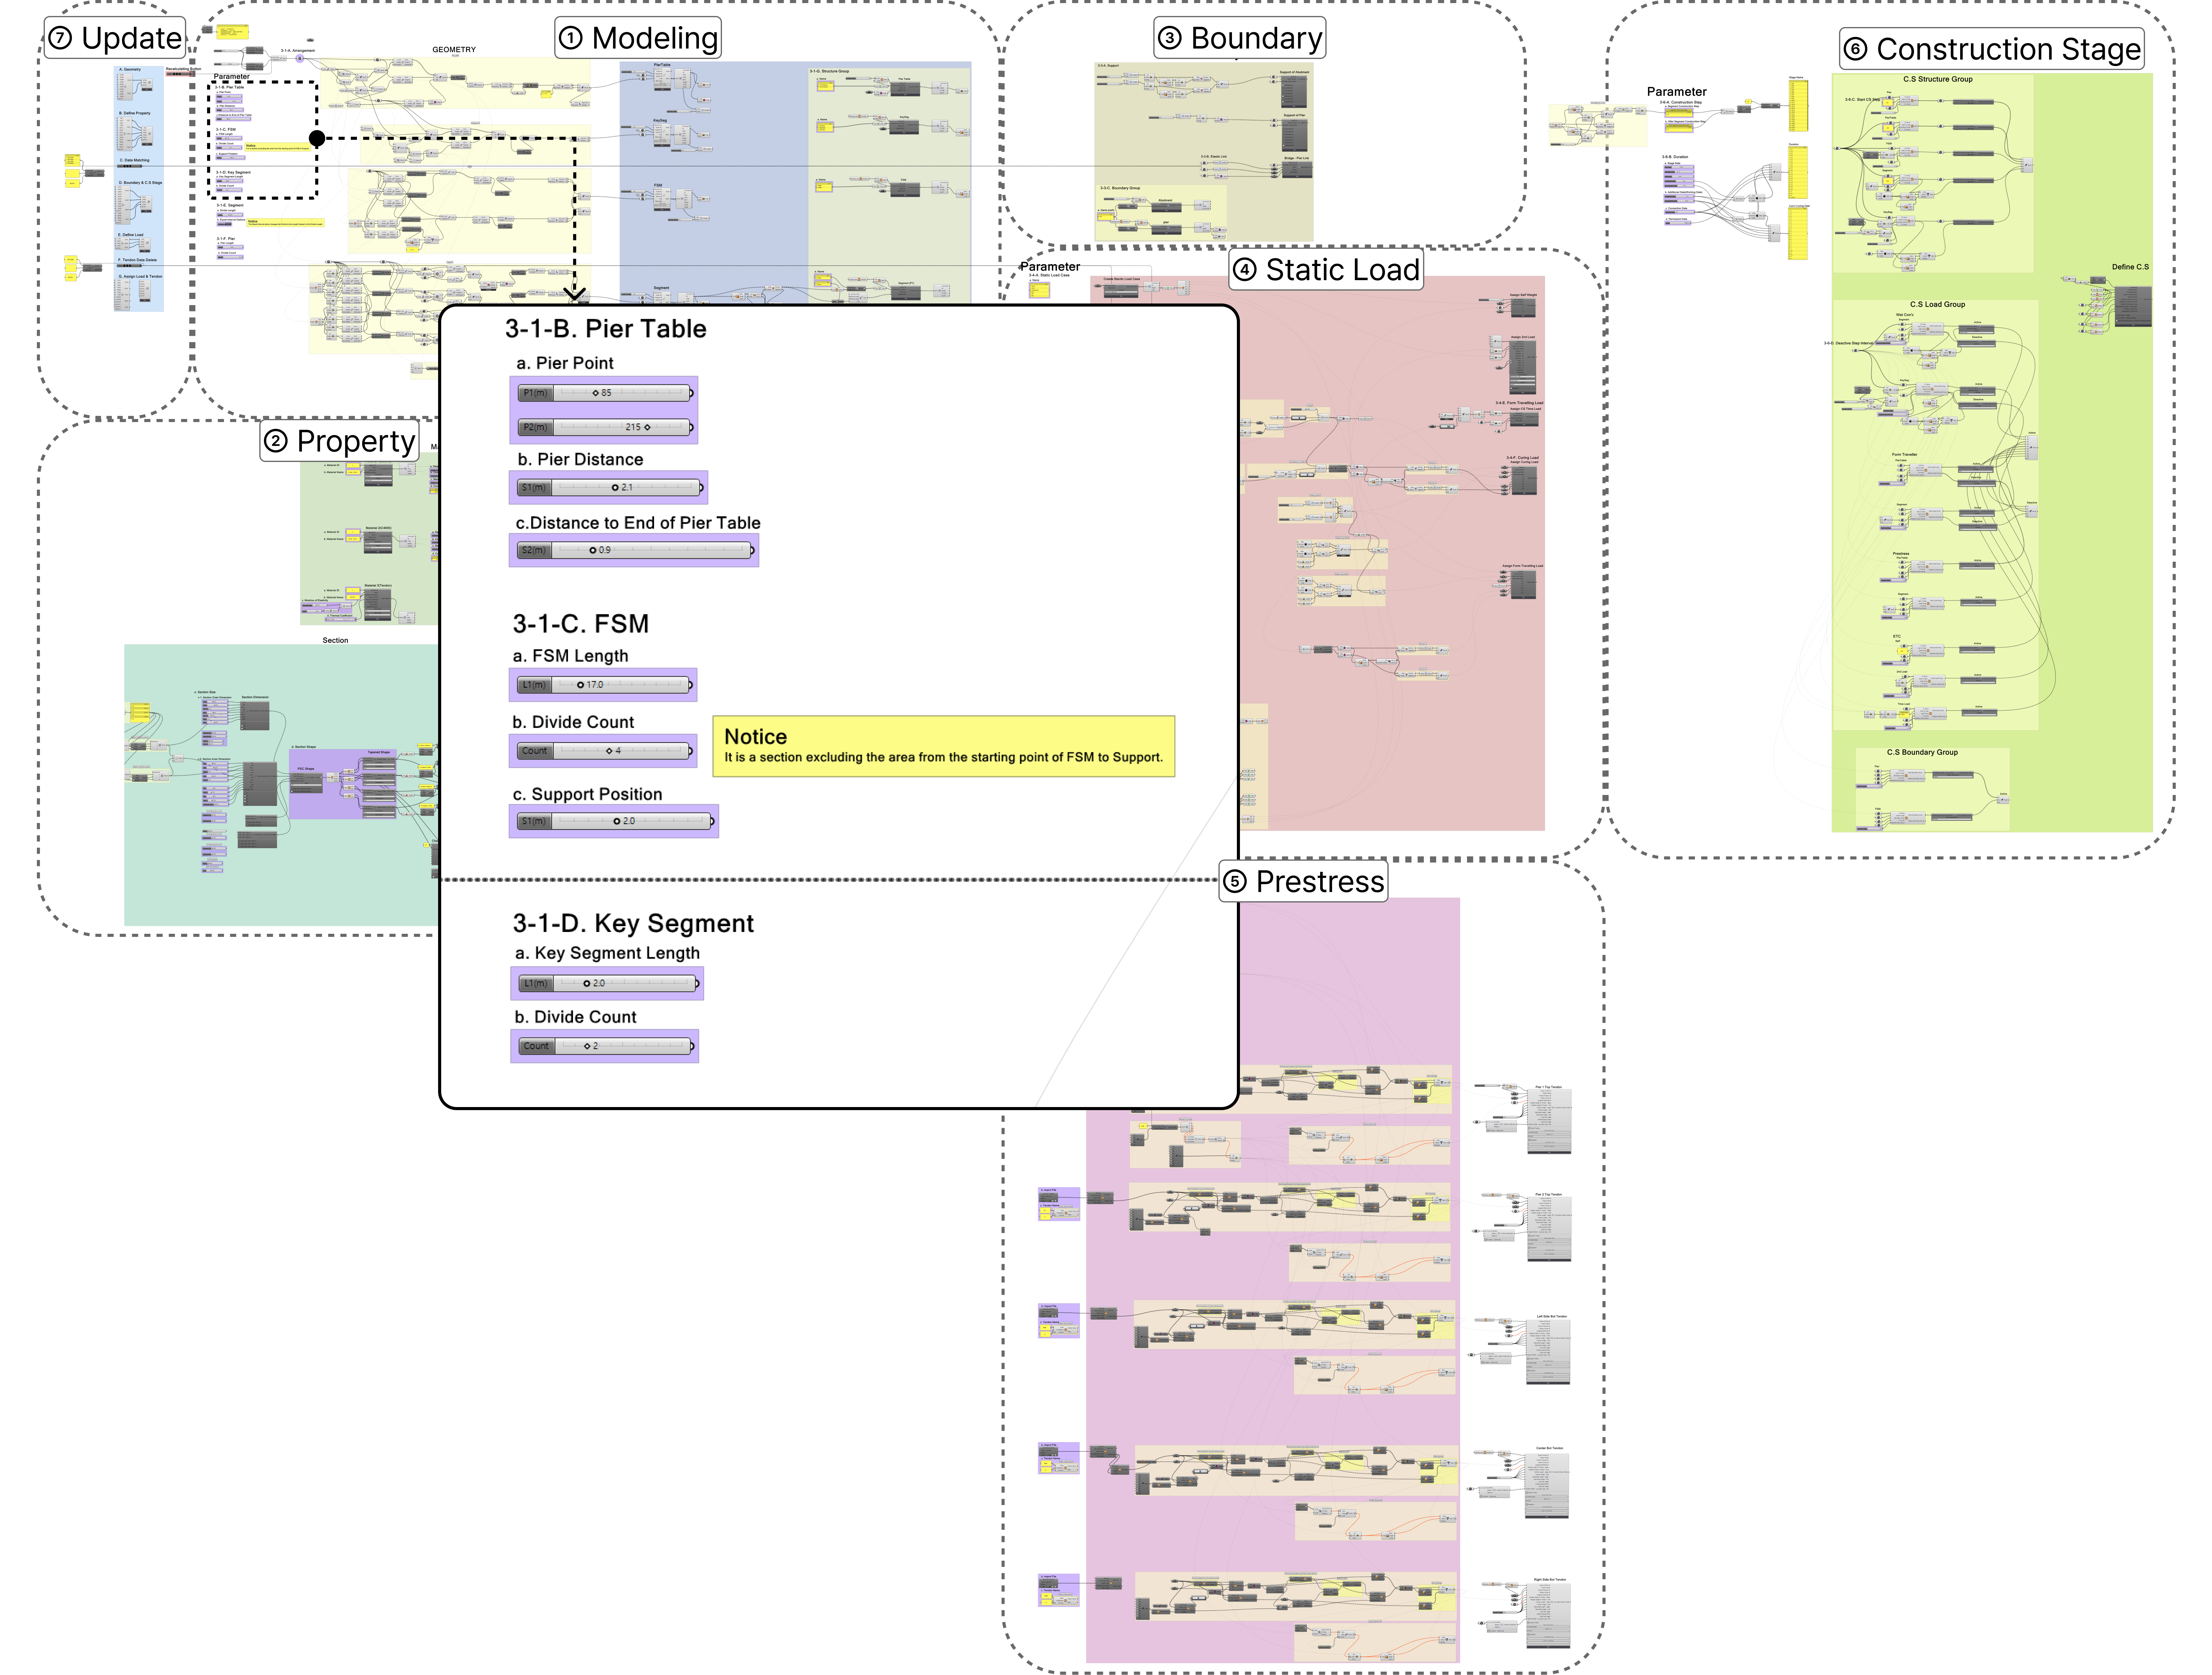Click the ② Property section label
Screen dimensions: 2212x1675
point(340,441)
